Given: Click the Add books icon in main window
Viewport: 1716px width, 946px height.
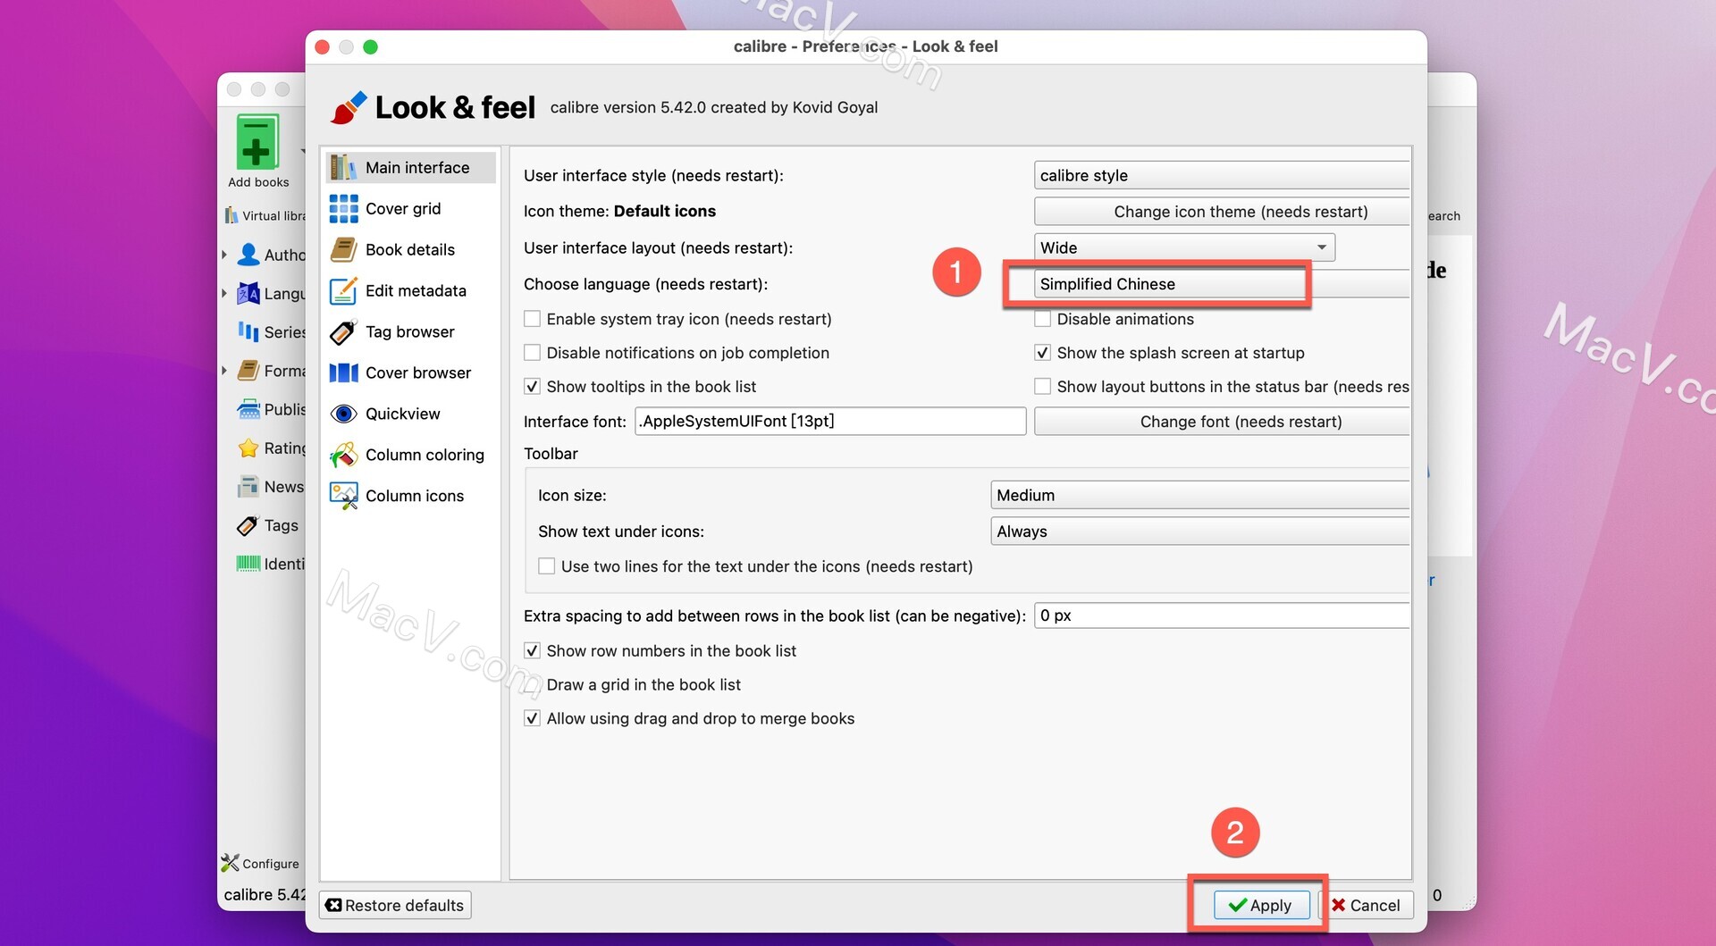Looking at the screenshot, I should (257, 142).
